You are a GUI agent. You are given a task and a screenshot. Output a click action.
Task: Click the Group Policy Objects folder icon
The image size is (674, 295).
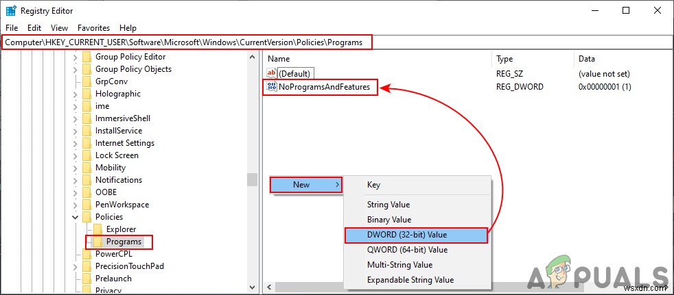[x=87, y=69]
